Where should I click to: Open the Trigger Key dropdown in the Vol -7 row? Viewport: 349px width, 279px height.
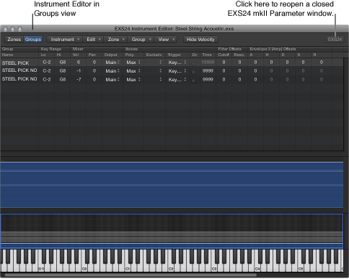pos(177,80)
